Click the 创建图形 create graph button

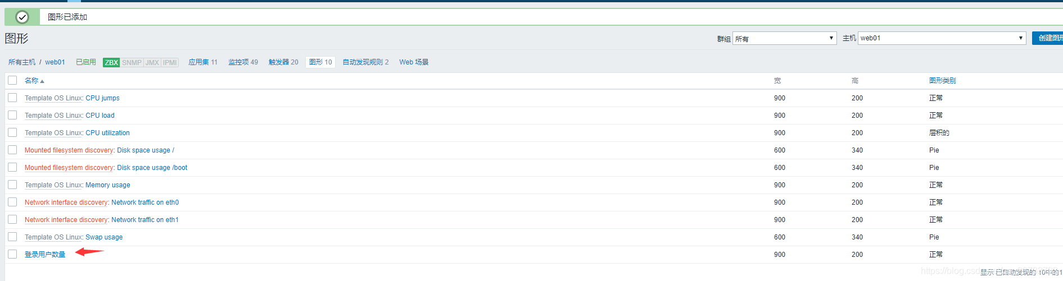click(x=1048, y=38)
